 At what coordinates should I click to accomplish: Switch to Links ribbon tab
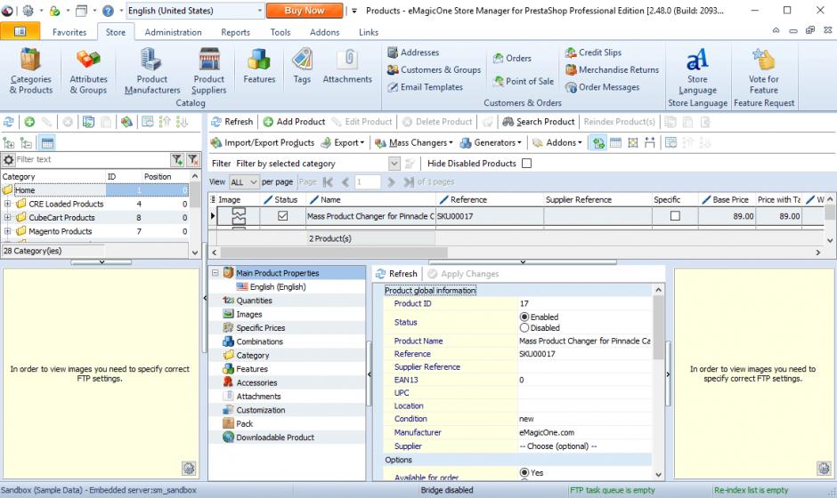[x=369, y=32]
